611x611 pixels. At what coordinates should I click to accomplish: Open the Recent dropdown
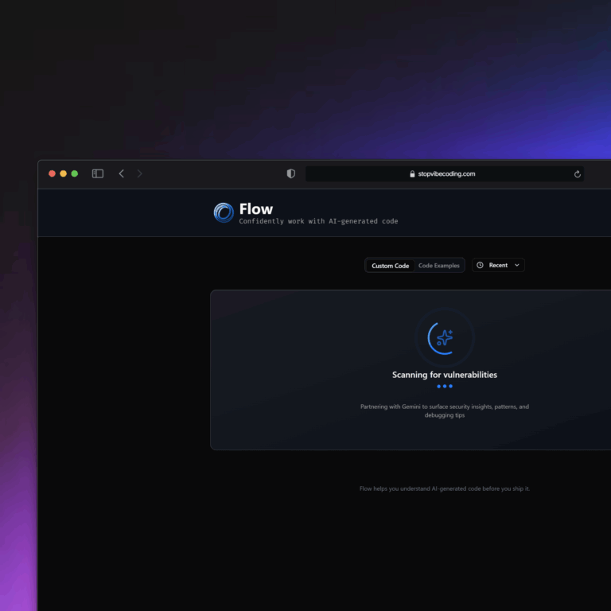pos(498,265)
